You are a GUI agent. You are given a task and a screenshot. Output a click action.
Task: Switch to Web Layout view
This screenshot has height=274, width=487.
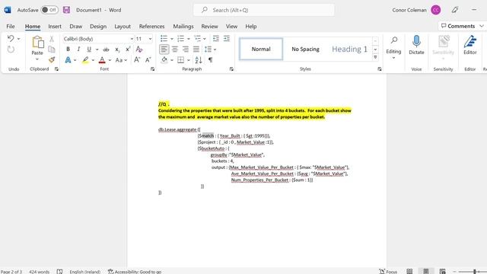442,272
